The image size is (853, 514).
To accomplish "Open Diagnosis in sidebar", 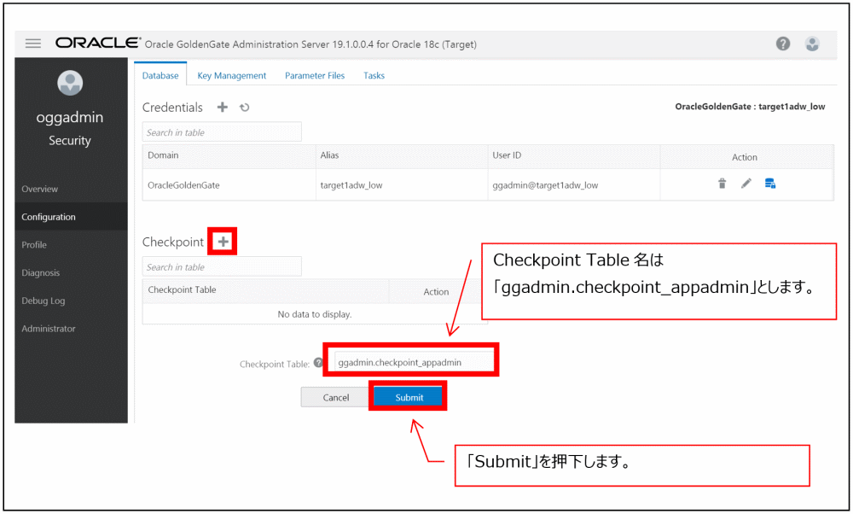I will coord(72,272).
